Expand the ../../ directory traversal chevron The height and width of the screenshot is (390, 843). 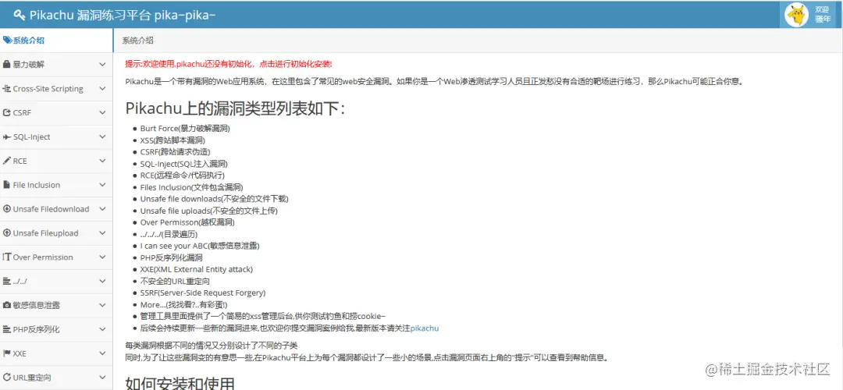tap(103, 281)
